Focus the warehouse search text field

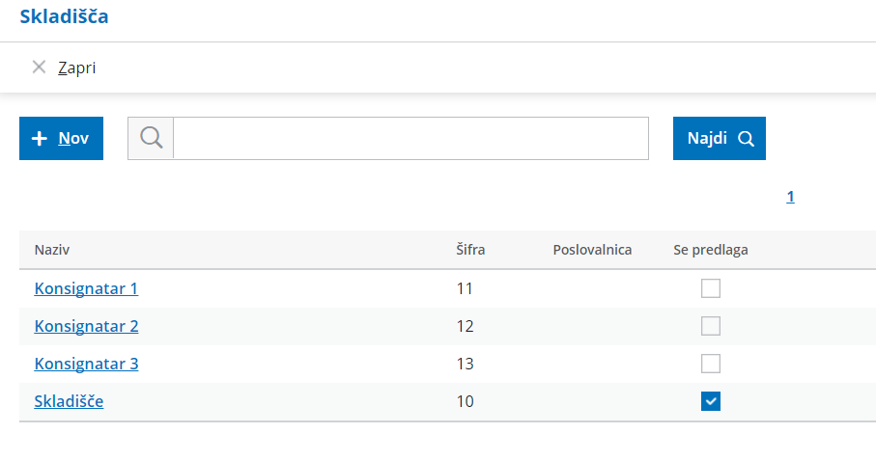coord(410,139)
